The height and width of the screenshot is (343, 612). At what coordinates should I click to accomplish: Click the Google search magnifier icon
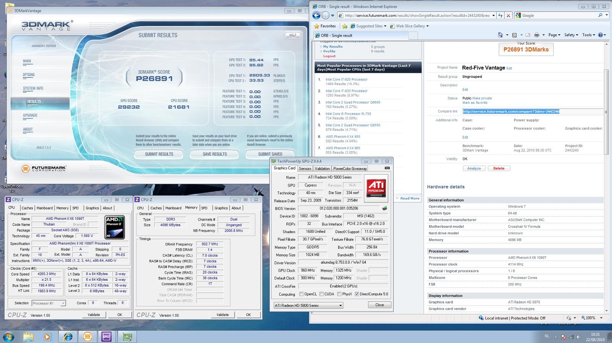pyautogui.click(x=600, y=15)
